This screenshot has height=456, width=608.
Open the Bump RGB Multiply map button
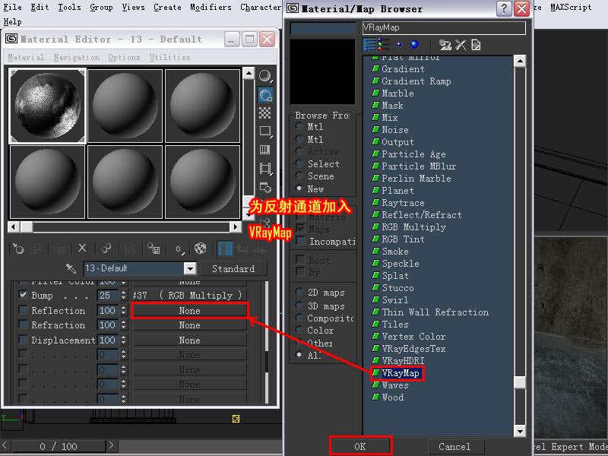(x=189, y=296)
